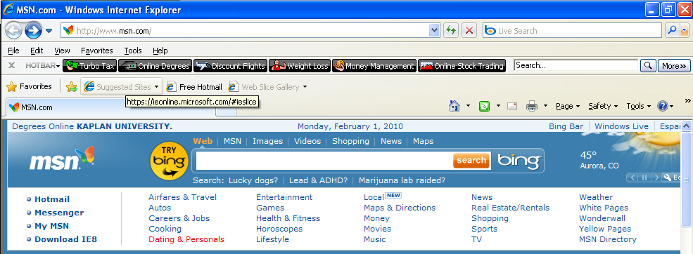Open the Dating & Personals link

click(x=186, y=239)
